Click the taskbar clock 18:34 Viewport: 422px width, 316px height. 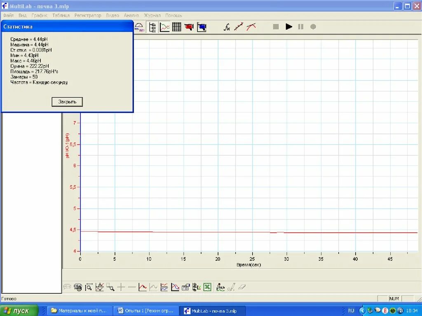(x=412, y=311)
